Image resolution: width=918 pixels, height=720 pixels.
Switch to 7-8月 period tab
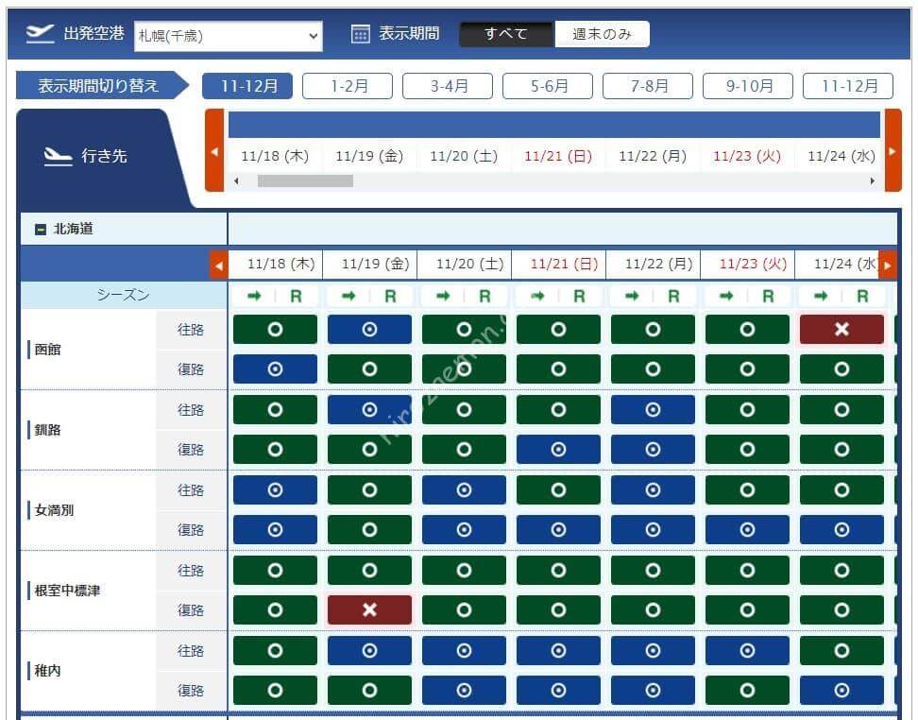coord(648,86)
